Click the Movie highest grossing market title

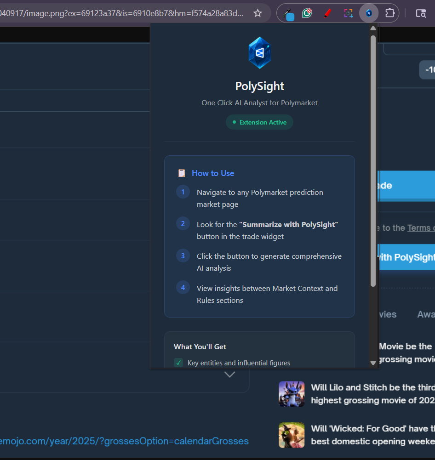click(406, 352)
